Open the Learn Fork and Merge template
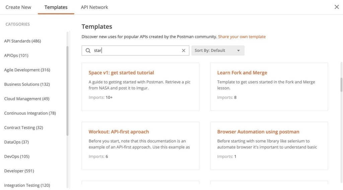This screenshot has width=343, height=190. click(x=242, y=72)
